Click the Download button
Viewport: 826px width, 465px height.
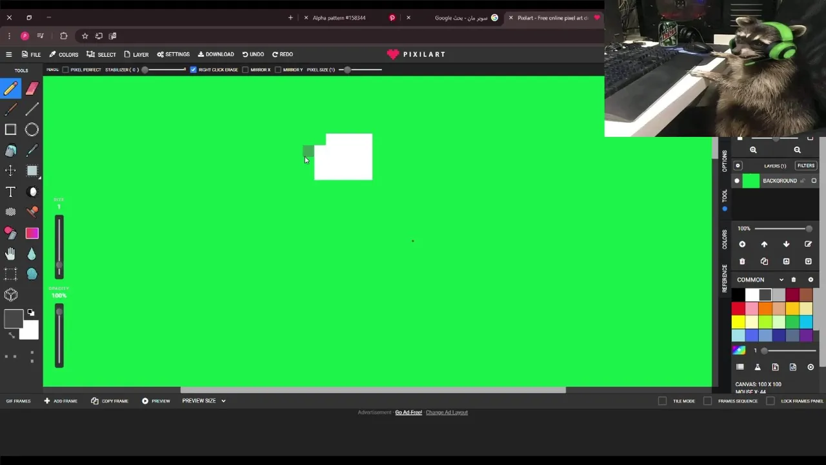coord(216,54)
